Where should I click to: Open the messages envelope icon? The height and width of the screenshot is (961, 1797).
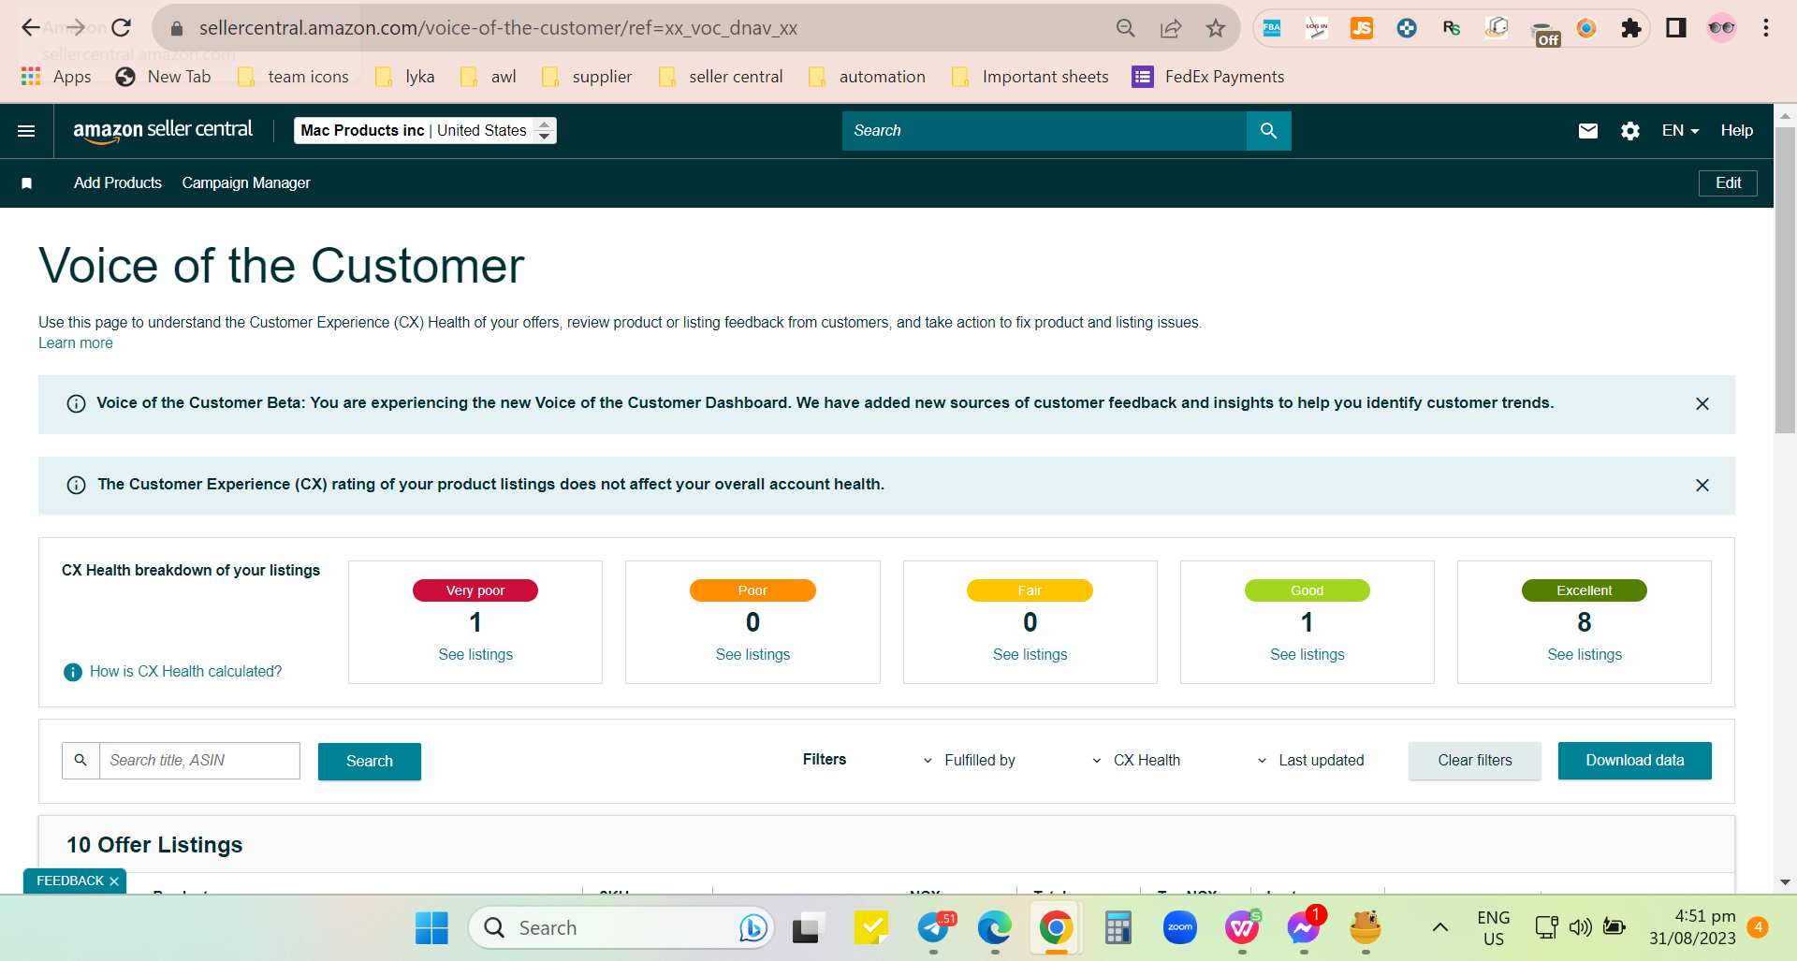(1588, 131)
